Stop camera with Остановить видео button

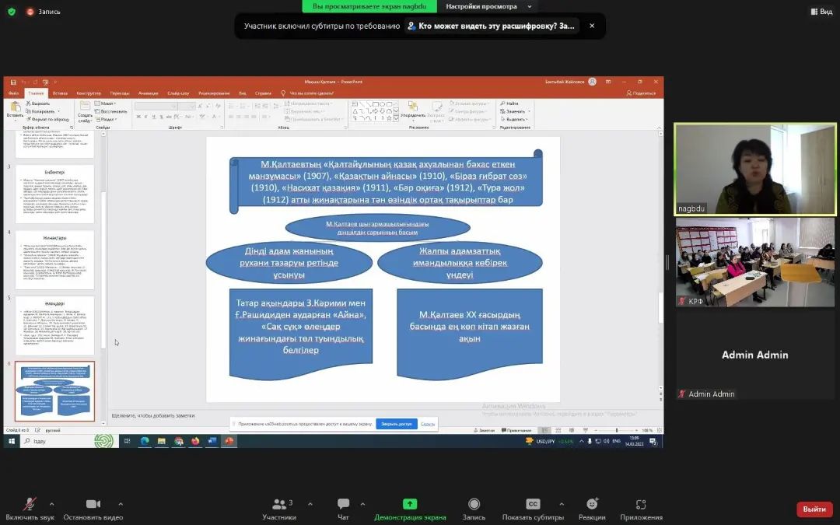93,509
